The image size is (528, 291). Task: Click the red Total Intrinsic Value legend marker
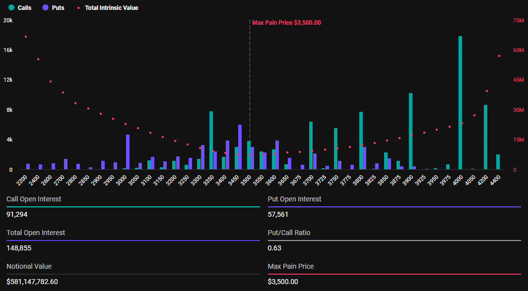(78, 8)
